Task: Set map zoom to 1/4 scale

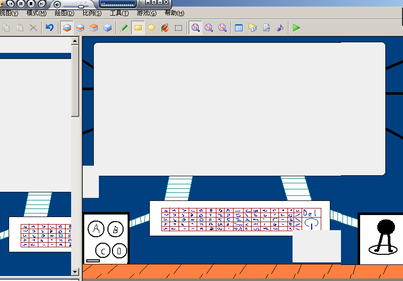Action: click(222, 28)
